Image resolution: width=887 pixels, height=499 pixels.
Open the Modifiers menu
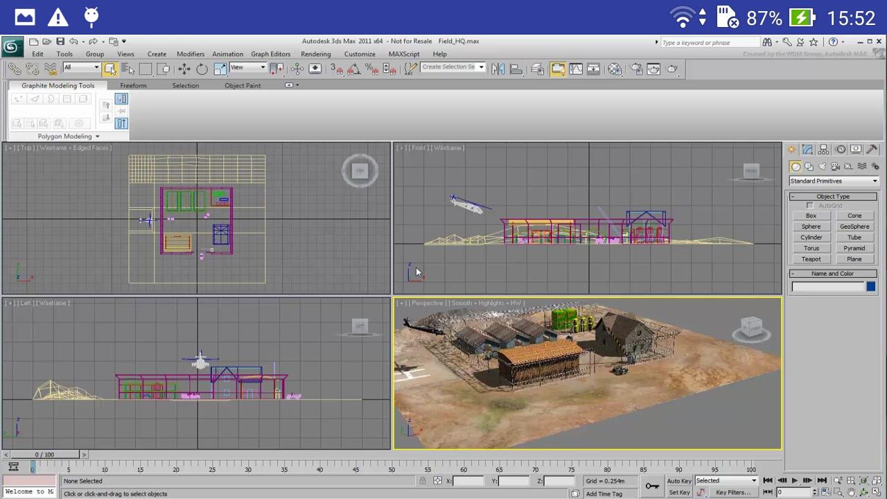(x=190, y=54)
